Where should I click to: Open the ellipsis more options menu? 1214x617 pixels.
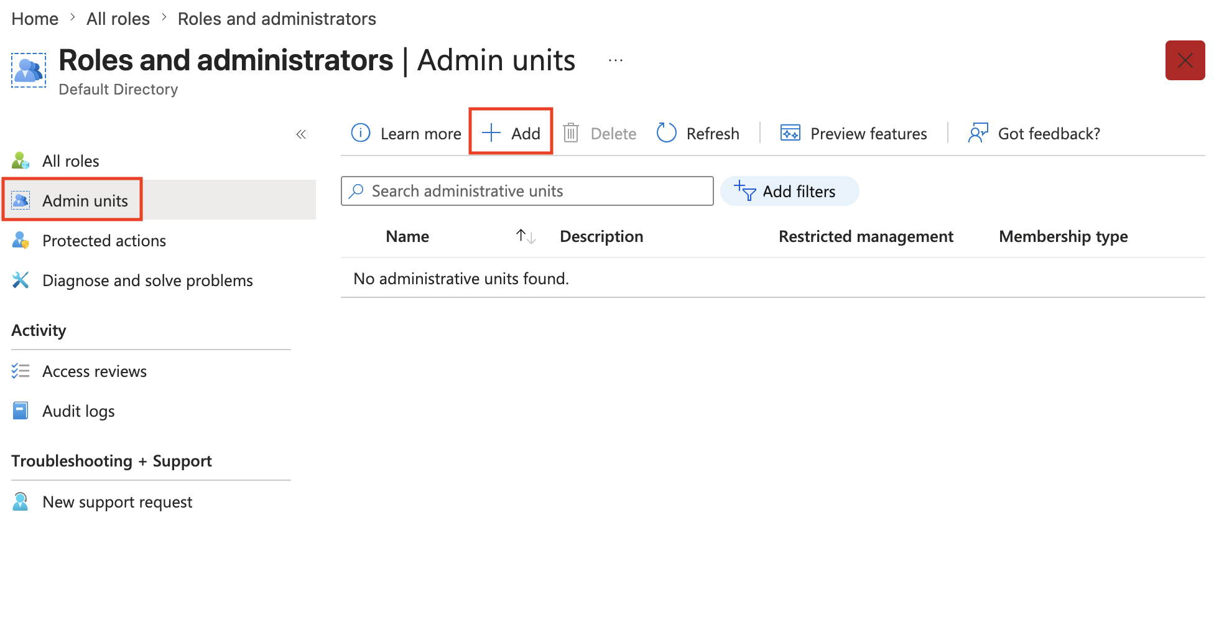(616, 61)
